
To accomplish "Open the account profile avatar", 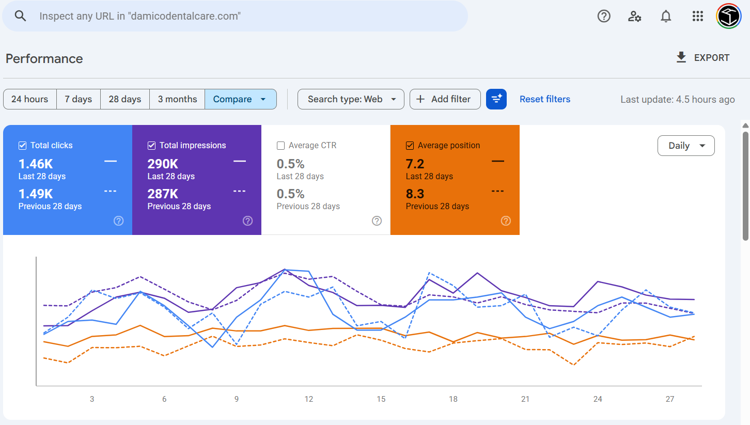I will (x=729, y=16).
